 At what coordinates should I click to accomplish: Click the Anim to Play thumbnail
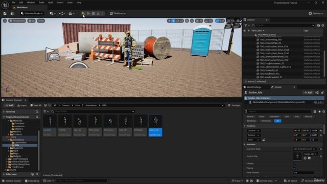(x=297, y=156)
